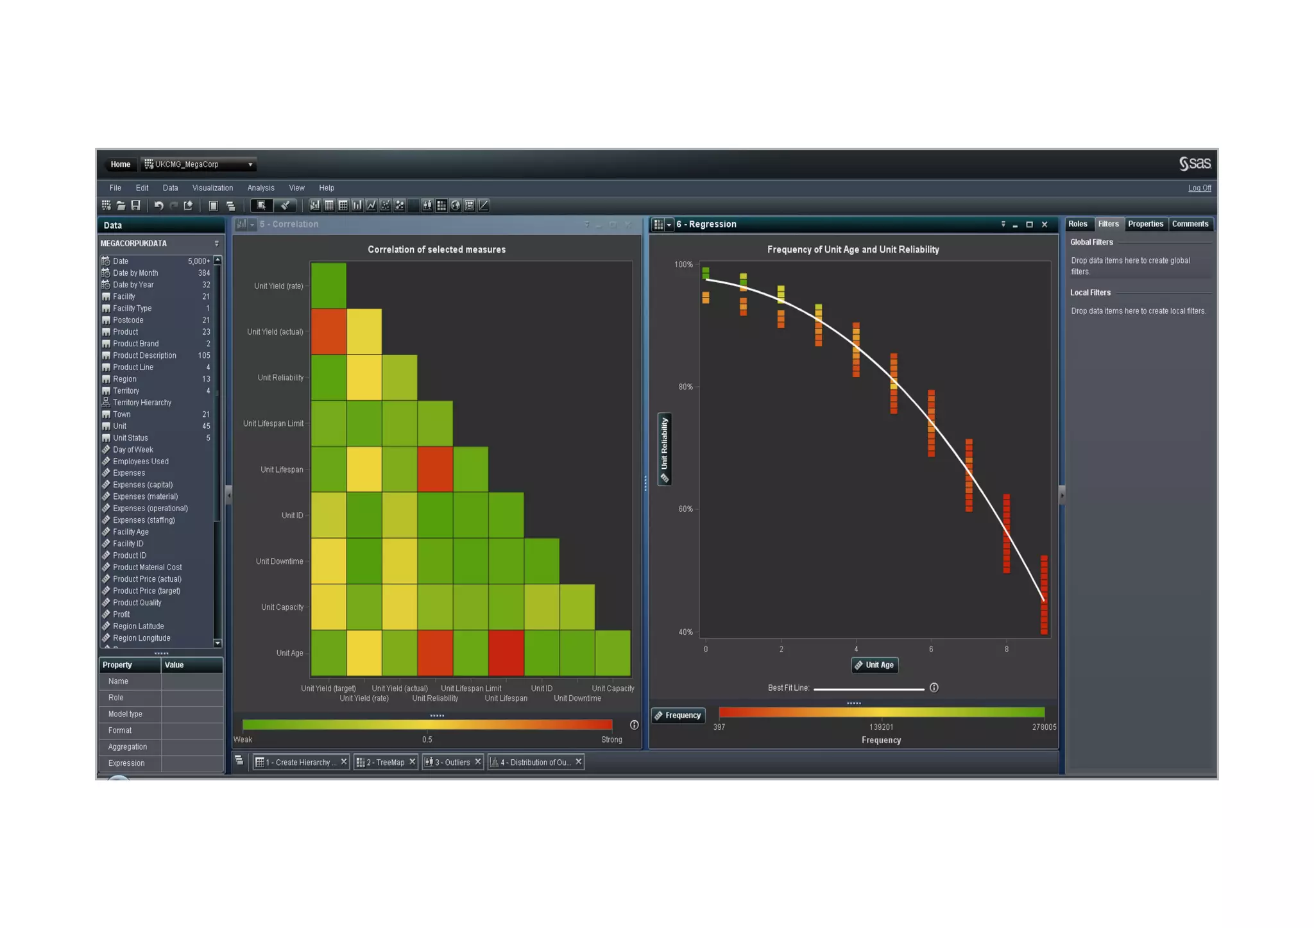Click the Undo toolbar icon
Screen dimensions: 1314x928
click(x=158, y=205)
